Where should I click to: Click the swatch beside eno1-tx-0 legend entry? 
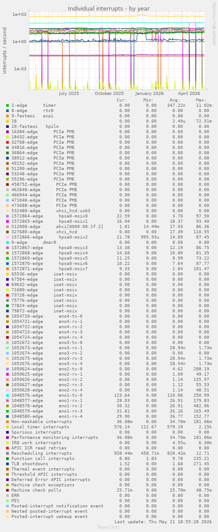pyautogui.click(x=7, y=395)
